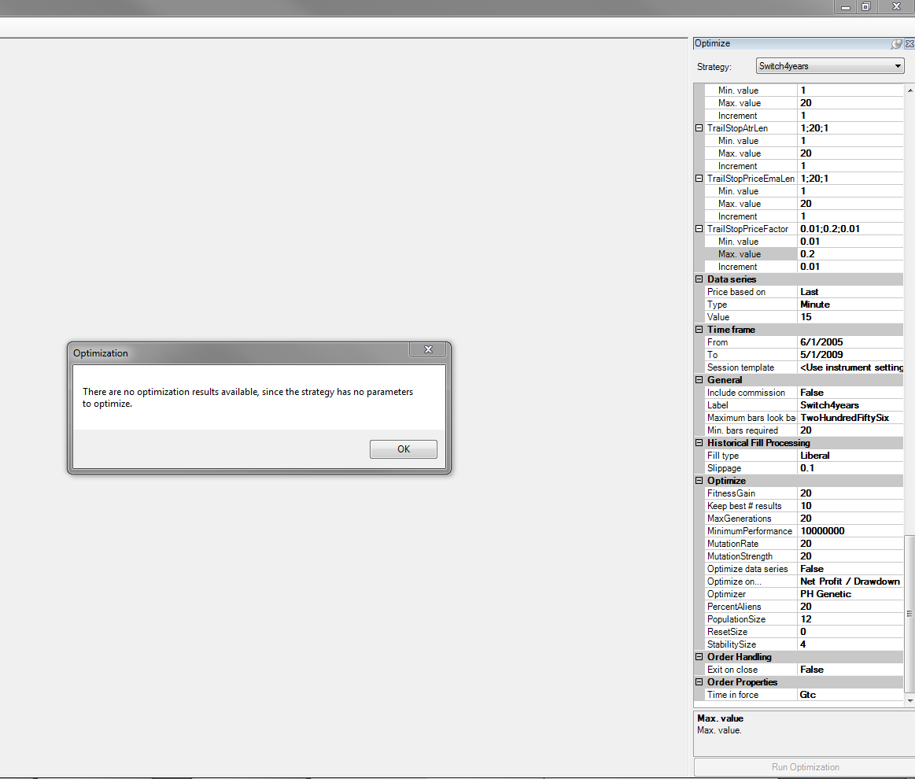Collapse the Order Properties section
This screenshot has width=915, height=779.
(x=699, y=681)
